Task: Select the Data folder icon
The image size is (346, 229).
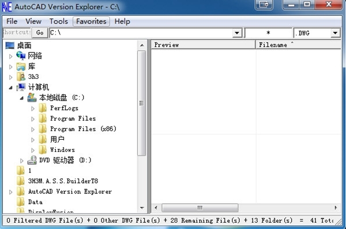Action: tap(21, 202)
